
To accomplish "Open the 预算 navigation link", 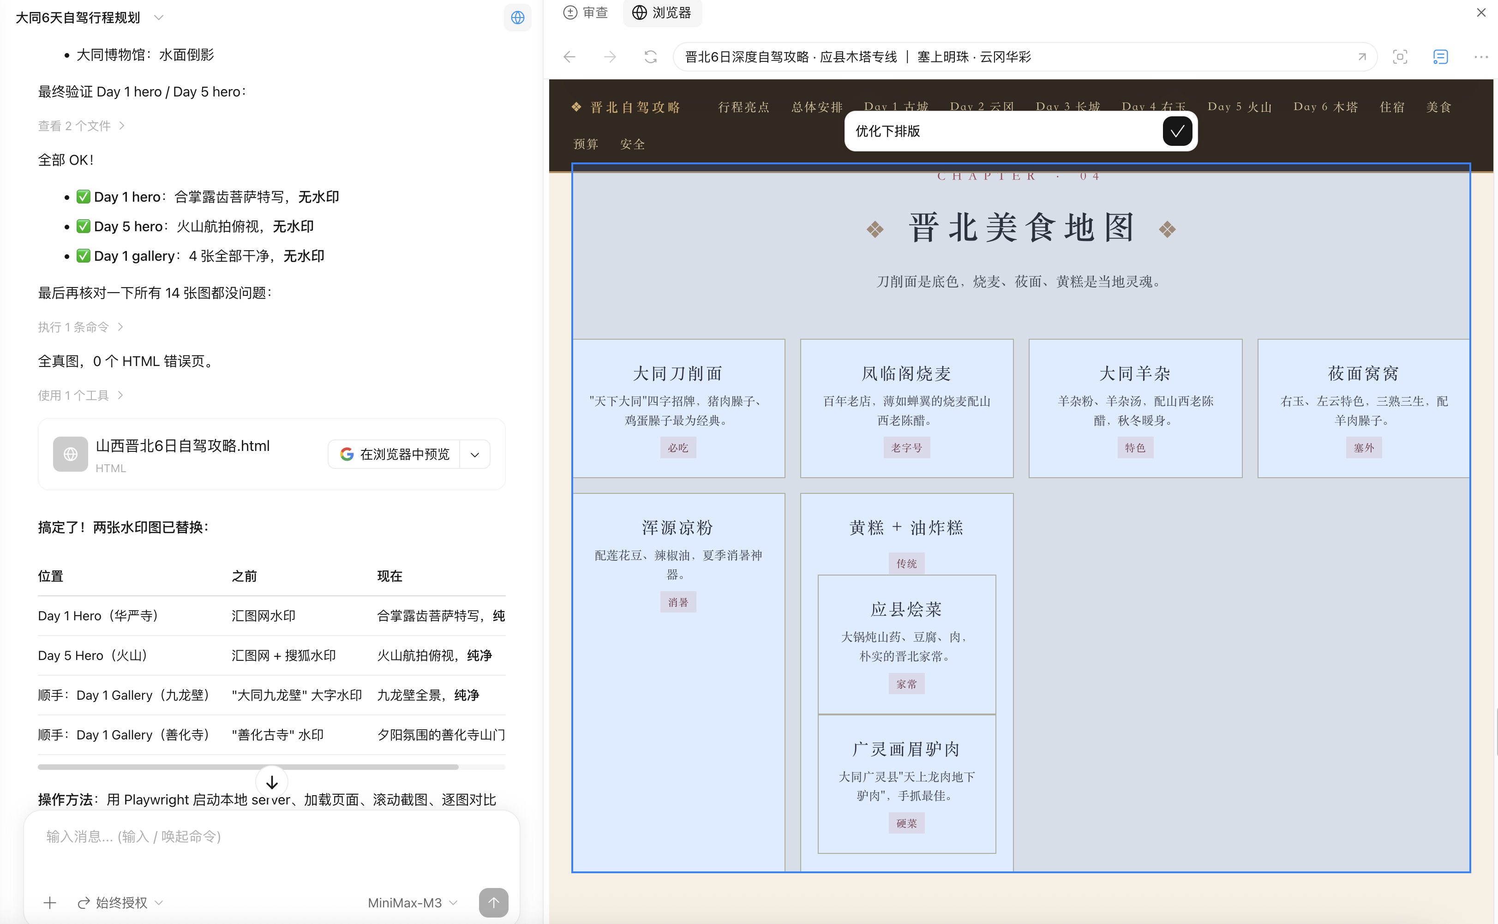I will tap(585, 144).
